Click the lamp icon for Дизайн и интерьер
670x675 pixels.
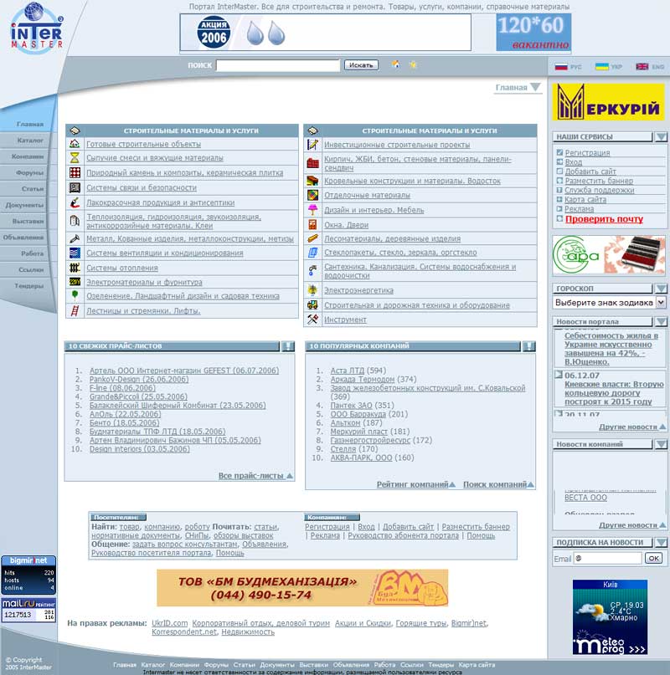click(312, 210)
